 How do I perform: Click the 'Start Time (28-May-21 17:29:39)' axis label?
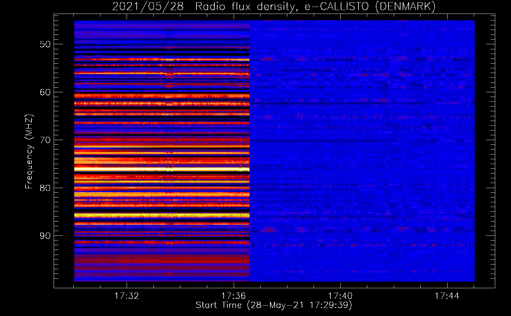pyautogui.click(x=274, y=305)
